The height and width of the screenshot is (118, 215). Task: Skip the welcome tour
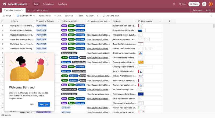[x=32, y=104]
